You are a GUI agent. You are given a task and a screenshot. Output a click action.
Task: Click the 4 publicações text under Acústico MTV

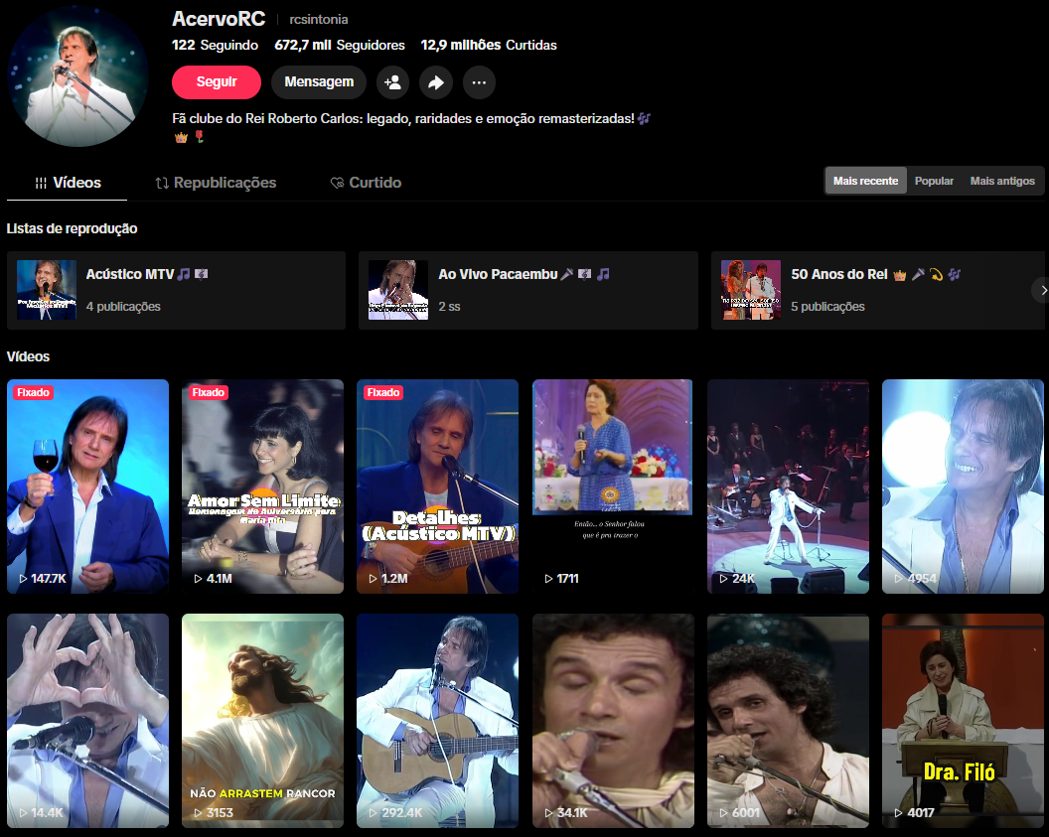[123, 306]
